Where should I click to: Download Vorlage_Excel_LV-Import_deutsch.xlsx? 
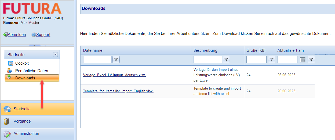tap(114, 75)
